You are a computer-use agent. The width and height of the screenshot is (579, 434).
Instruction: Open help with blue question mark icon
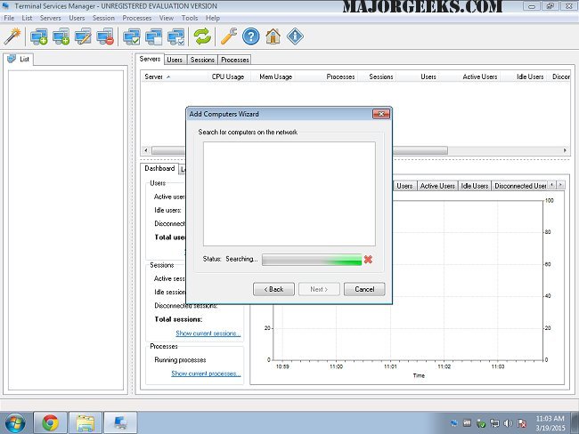251,36
